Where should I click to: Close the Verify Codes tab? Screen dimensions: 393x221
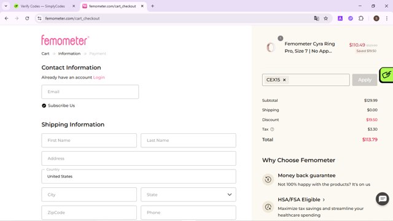point(74,6)
